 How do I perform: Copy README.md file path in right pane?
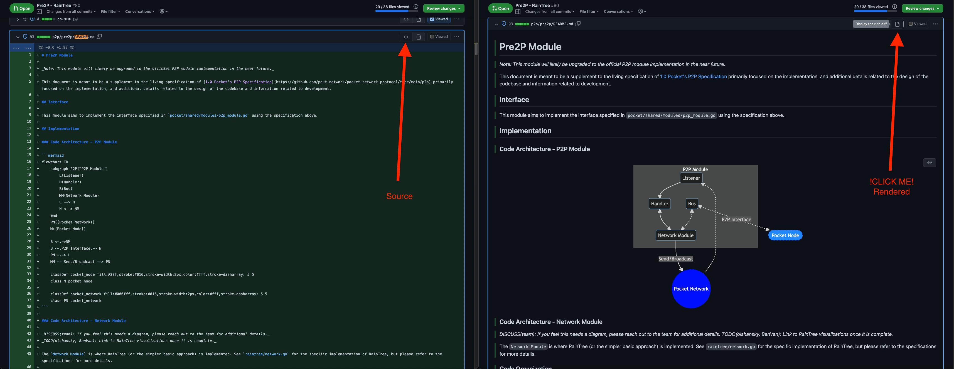coord(578,24)
